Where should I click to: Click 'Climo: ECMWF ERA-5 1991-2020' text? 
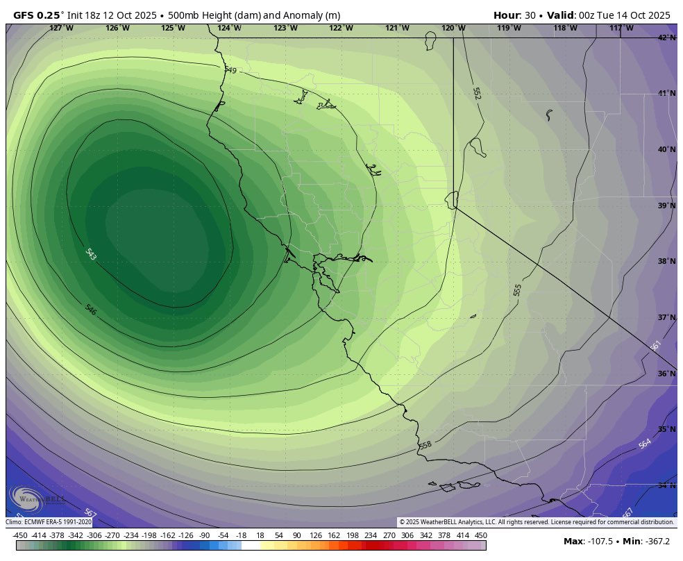pyautogui.click(x=49, y=522)
